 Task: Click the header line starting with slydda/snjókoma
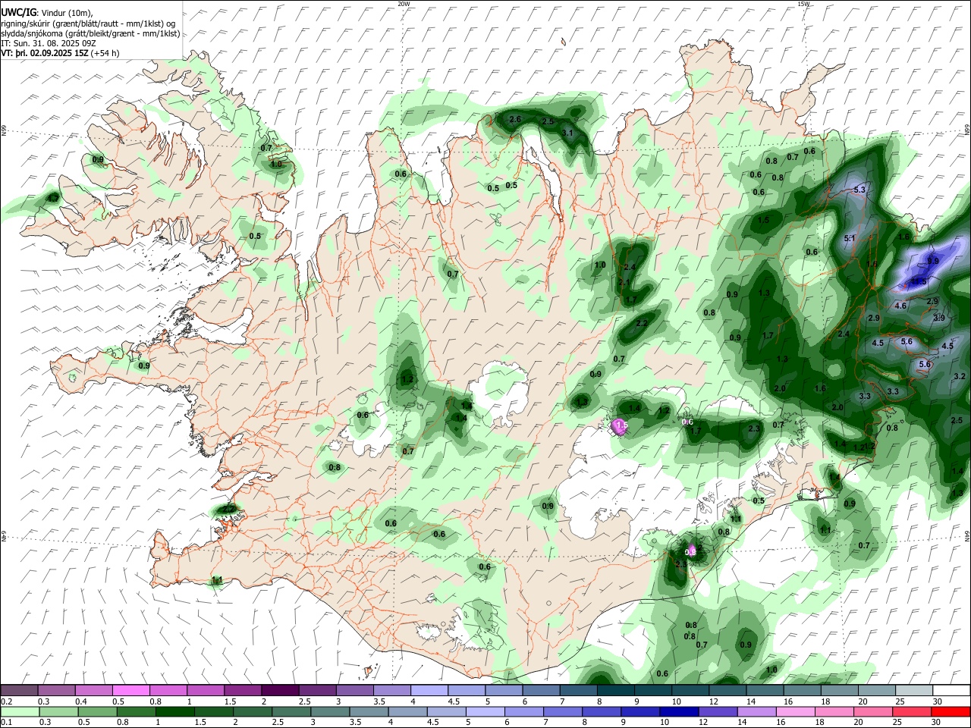(90, 33)
